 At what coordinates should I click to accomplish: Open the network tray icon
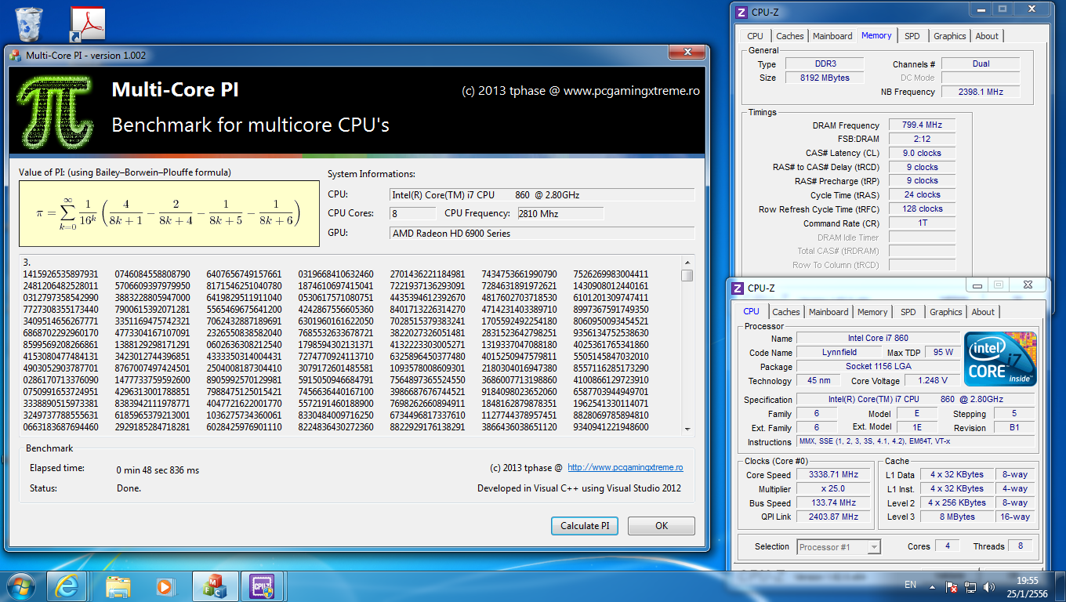[971, 586]
